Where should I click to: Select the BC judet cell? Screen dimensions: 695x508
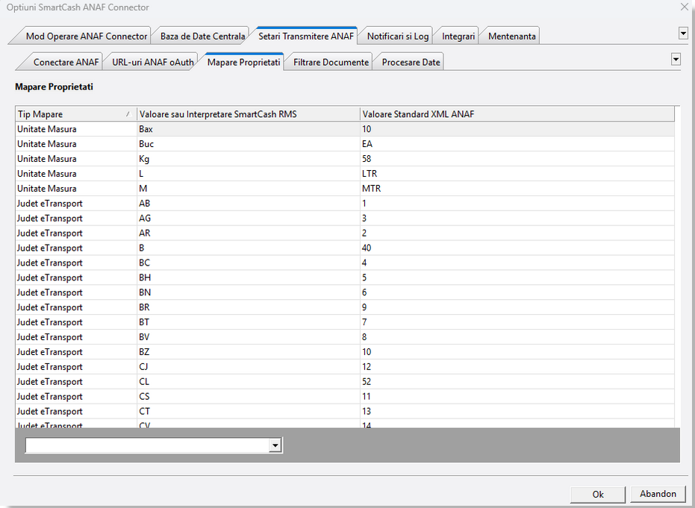pos(248,263)
